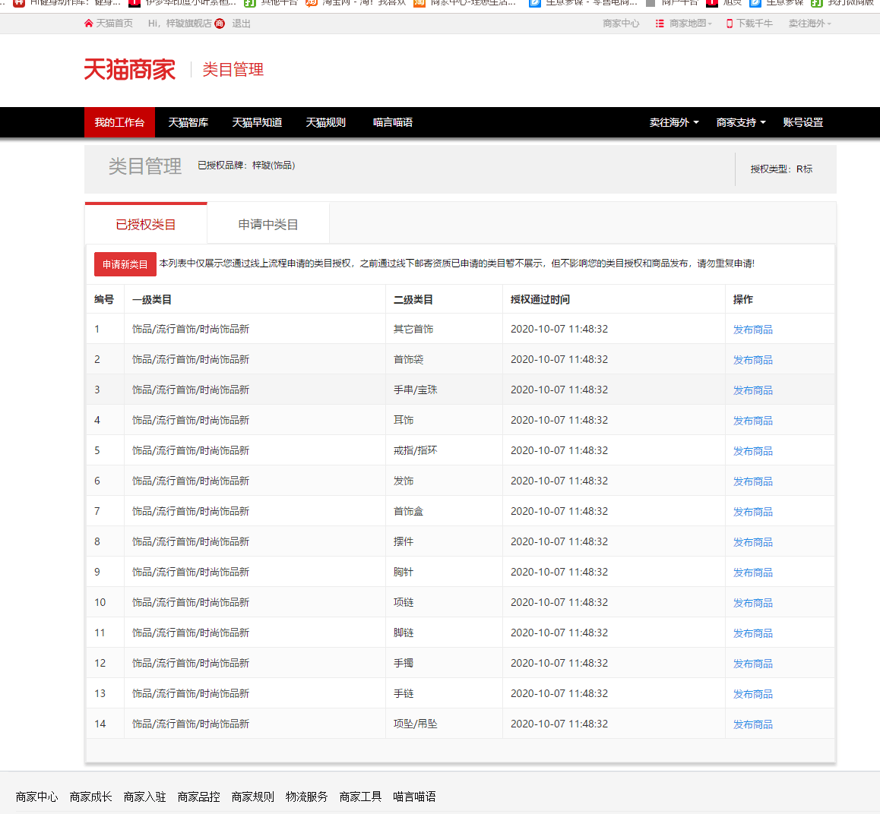This screenshot has width=880, height=814.
Task: Click the shop name Hi, 梓璇旗舰店
Action: 180,24
